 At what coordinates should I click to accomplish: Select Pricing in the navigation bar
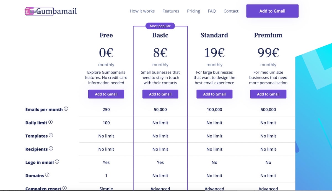pos(193,11)
